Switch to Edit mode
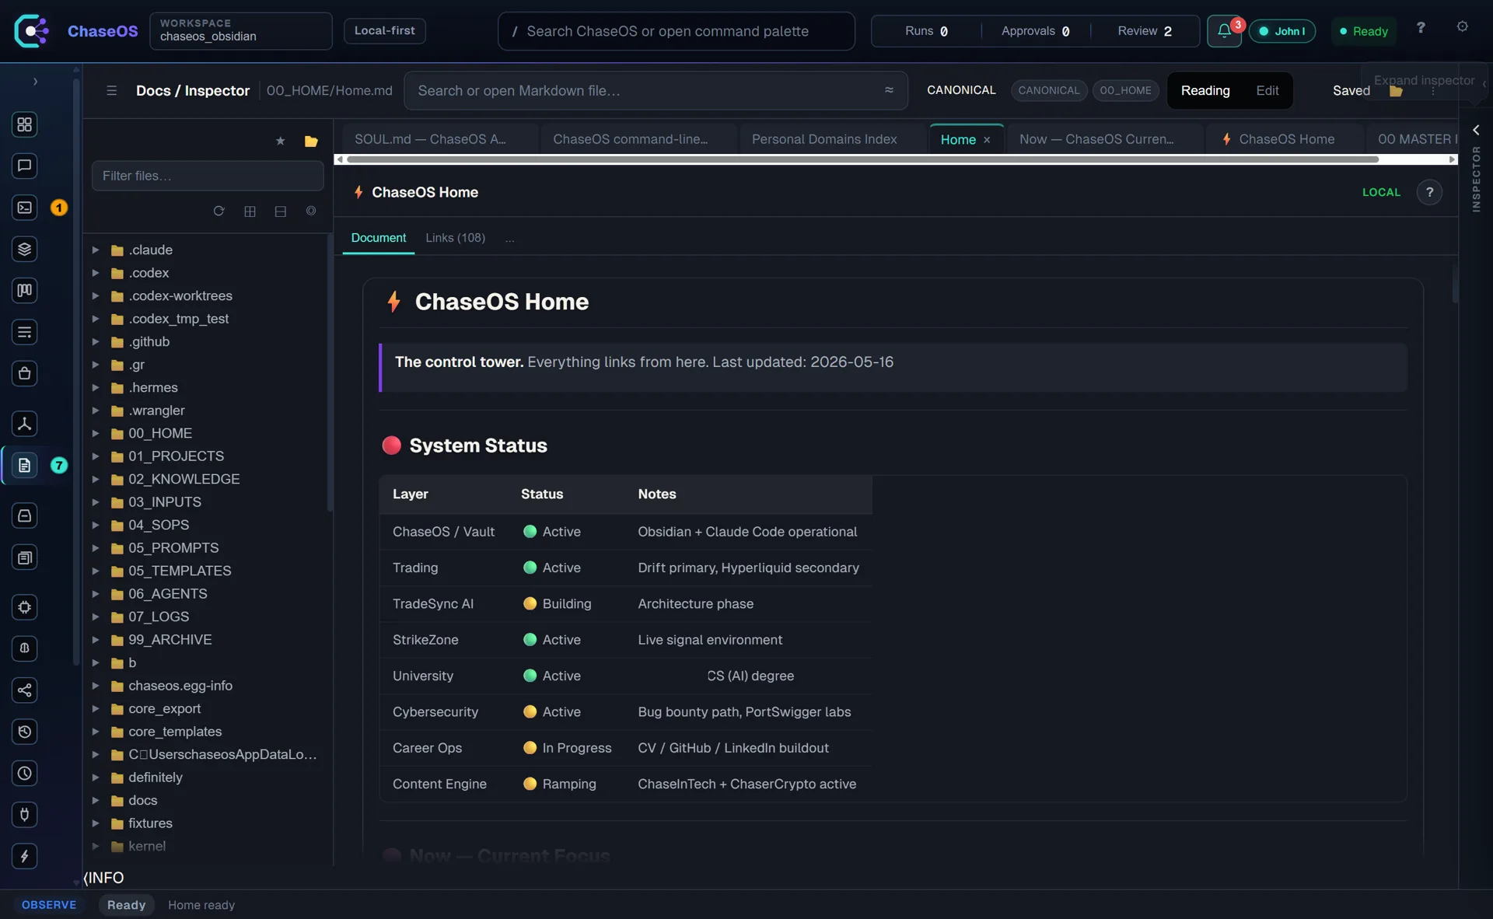Screen dimensions: 1493x919 1267,90
